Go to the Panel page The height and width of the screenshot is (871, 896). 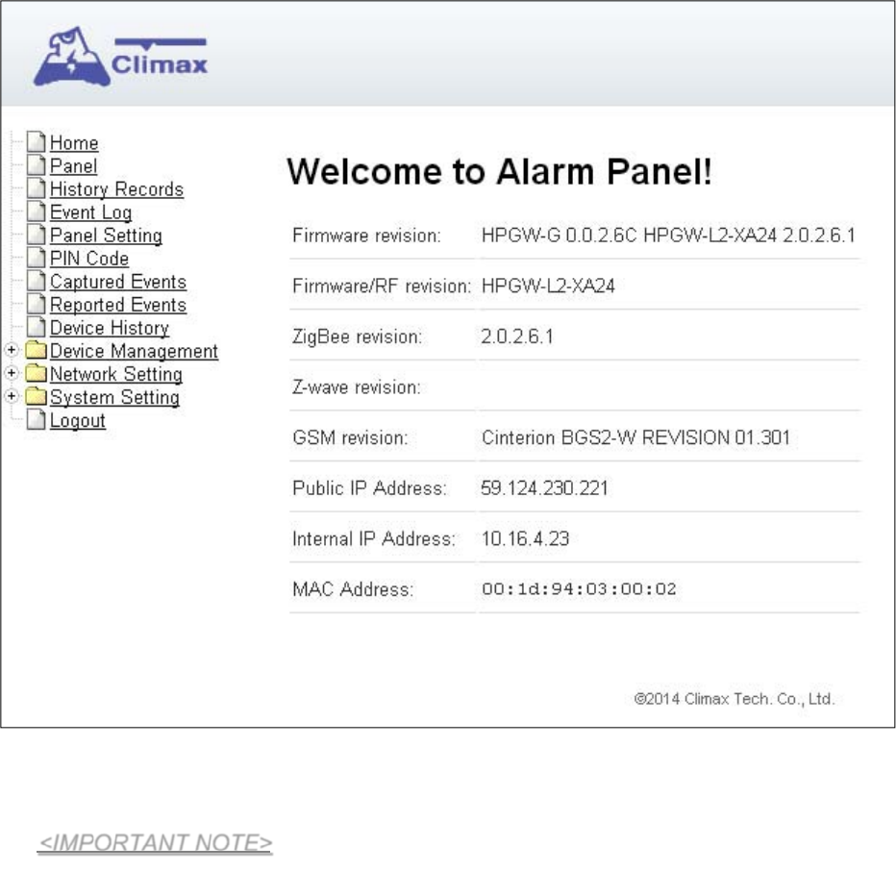click(73, 165)
